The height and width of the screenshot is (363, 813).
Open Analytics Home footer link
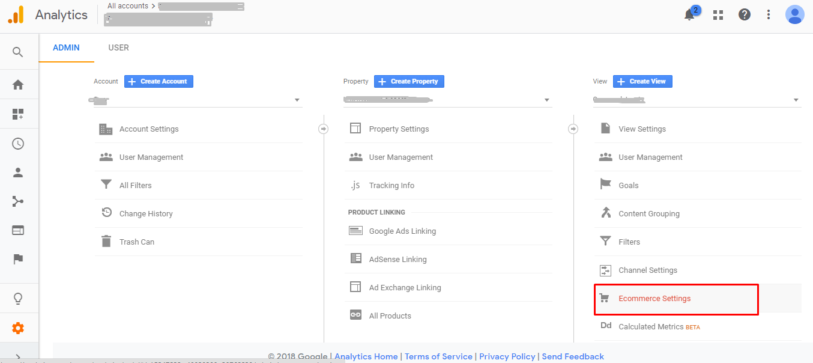click(x=366, y=356)
